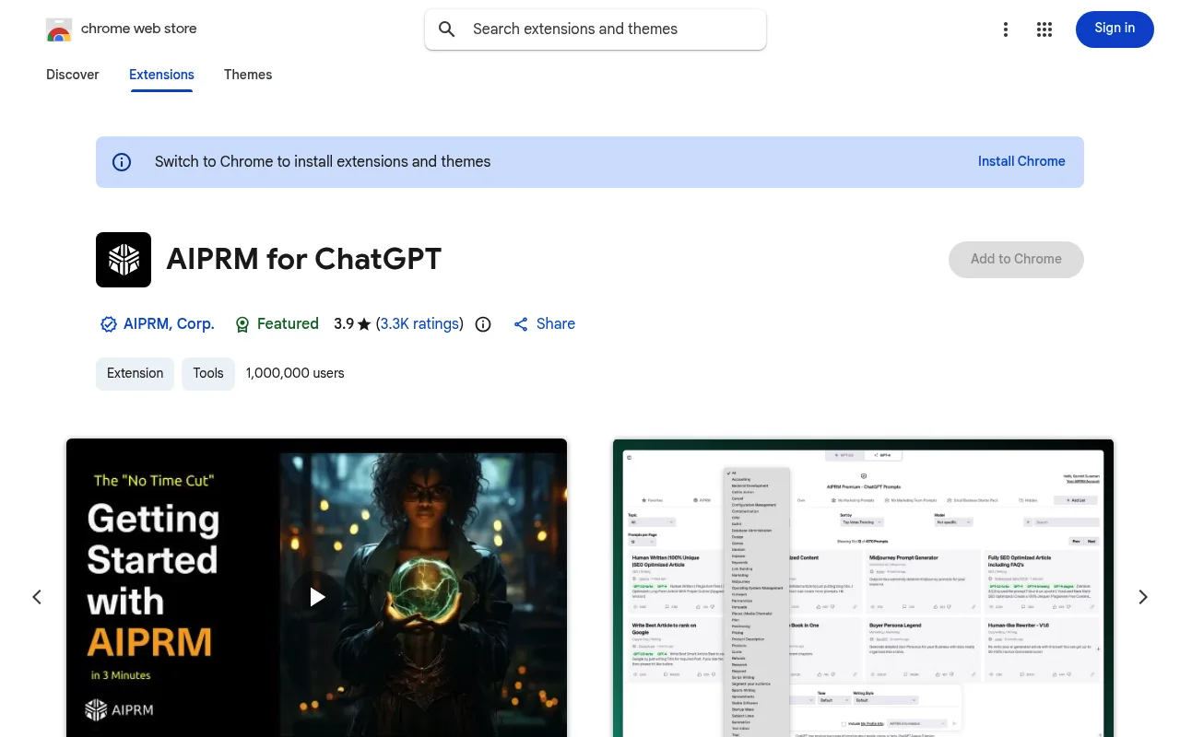Click the Extension category chip
The height and width of the screenshot is (737, 1180).
(135, 373)
